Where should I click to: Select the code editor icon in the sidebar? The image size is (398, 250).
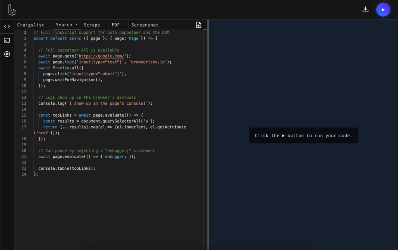point(7,26)
